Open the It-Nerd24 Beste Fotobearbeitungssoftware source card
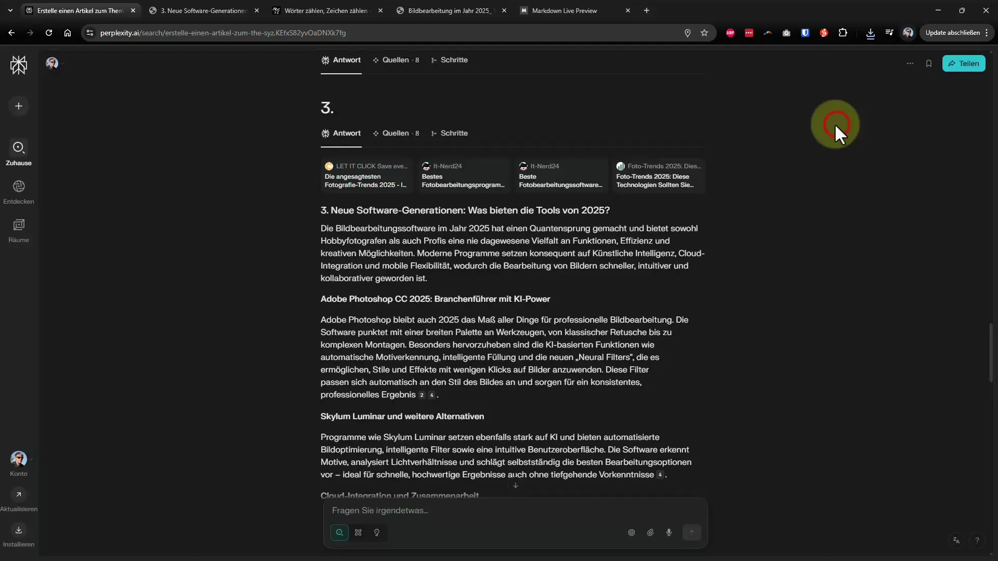This screenshot has height=561, width=998. [x=561, y=176]
